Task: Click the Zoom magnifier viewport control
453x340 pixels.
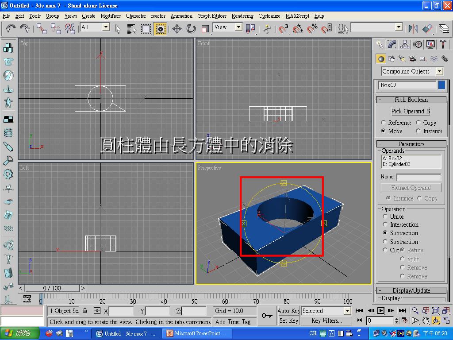Action: coord(415,310)
